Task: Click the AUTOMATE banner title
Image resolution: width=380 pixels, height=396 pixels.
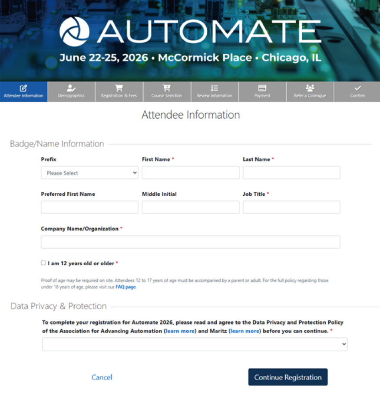Action: 209,32
